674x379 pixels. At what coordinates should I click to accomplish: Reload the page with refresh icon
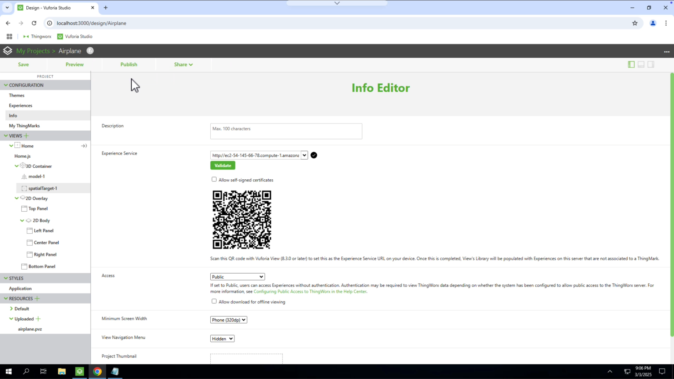click(x=34, y=23)
